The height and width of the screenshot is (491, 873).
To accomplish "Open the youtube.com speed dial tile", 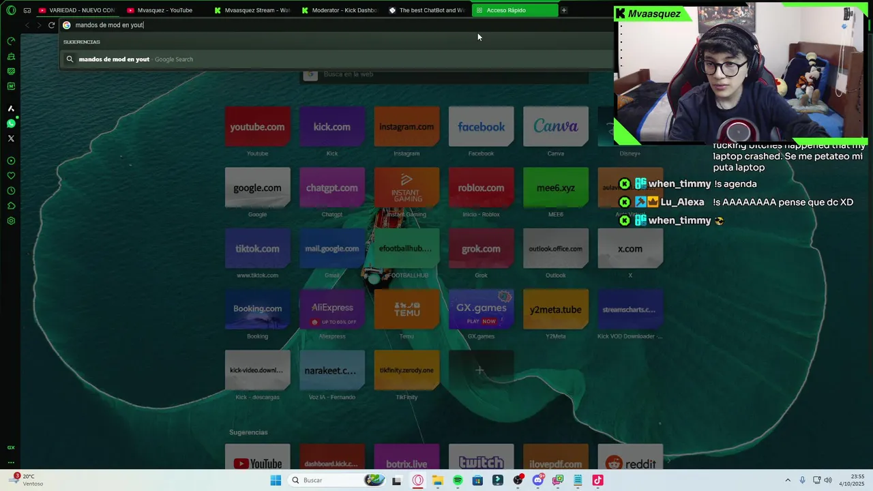I will [x=257, y=126].
